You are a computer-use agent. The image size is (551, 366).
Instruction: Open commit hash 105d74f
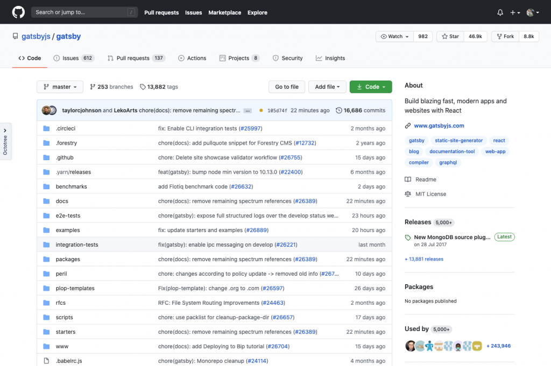[277, 111]
